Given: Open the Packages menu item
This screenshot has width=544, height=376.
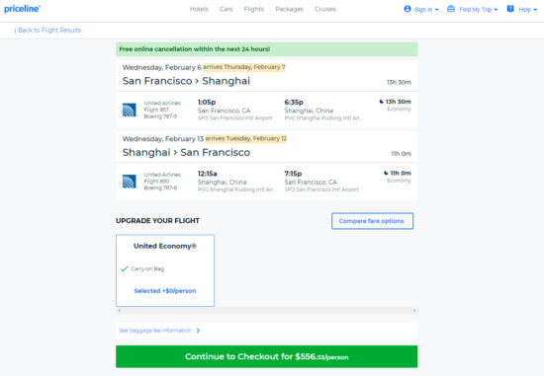Looking at the screenshot, I should click(289, 9).
